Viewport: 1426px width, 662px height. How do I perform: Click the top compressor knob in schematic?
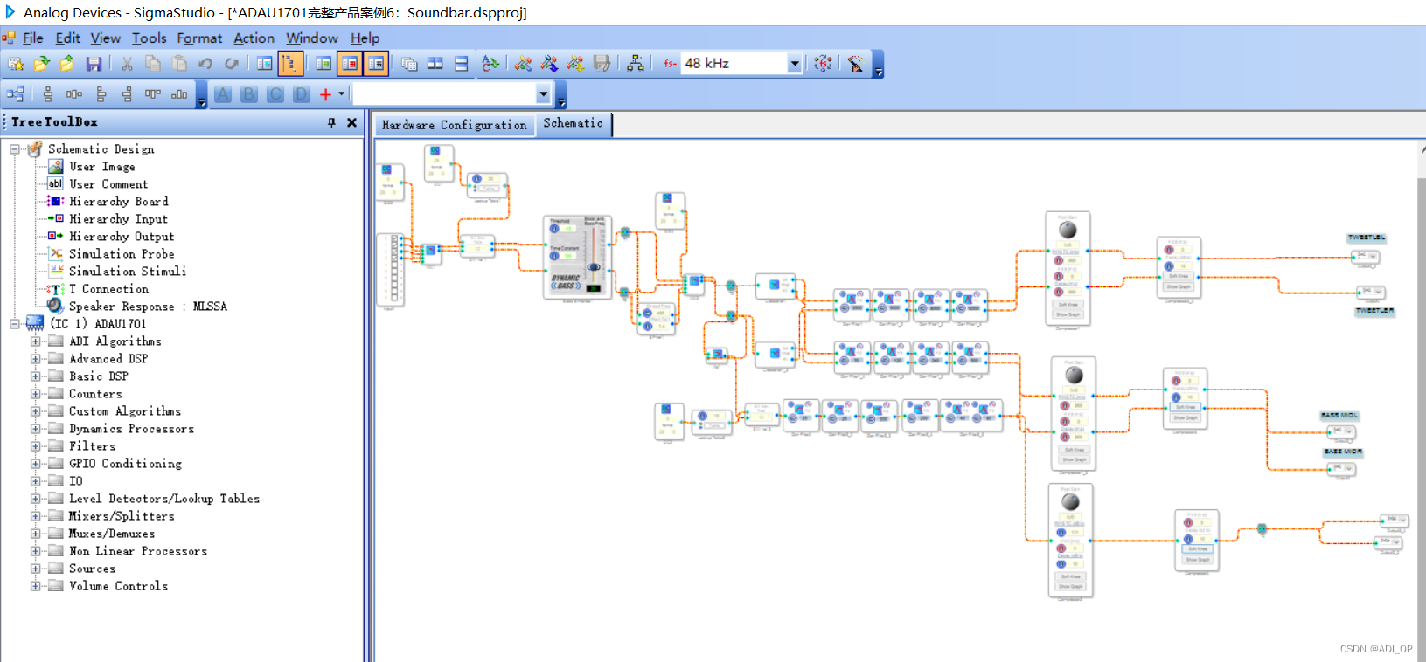point(1068,230)
